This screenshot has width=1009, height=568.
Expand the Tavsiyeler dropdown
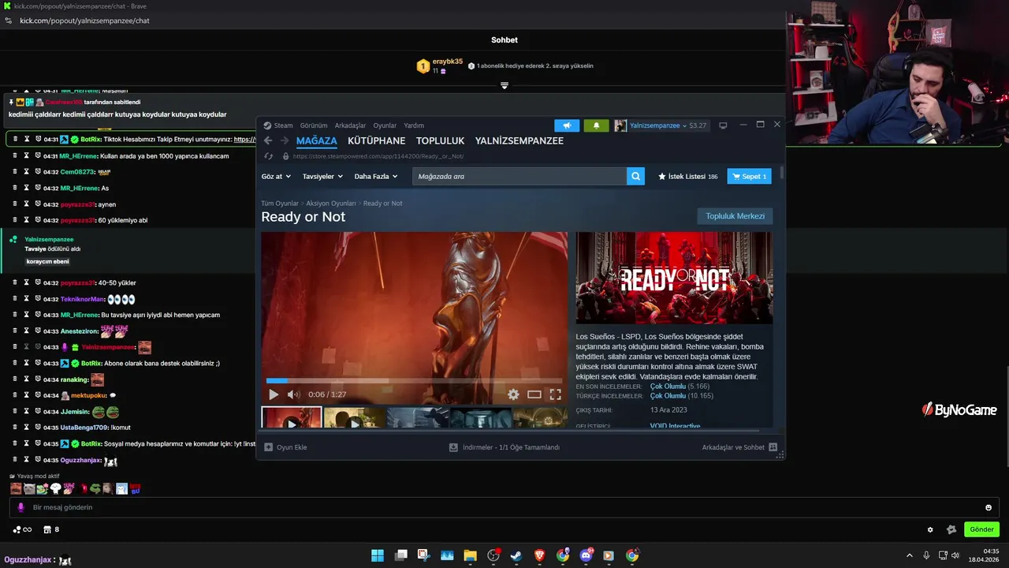(323, 177)
